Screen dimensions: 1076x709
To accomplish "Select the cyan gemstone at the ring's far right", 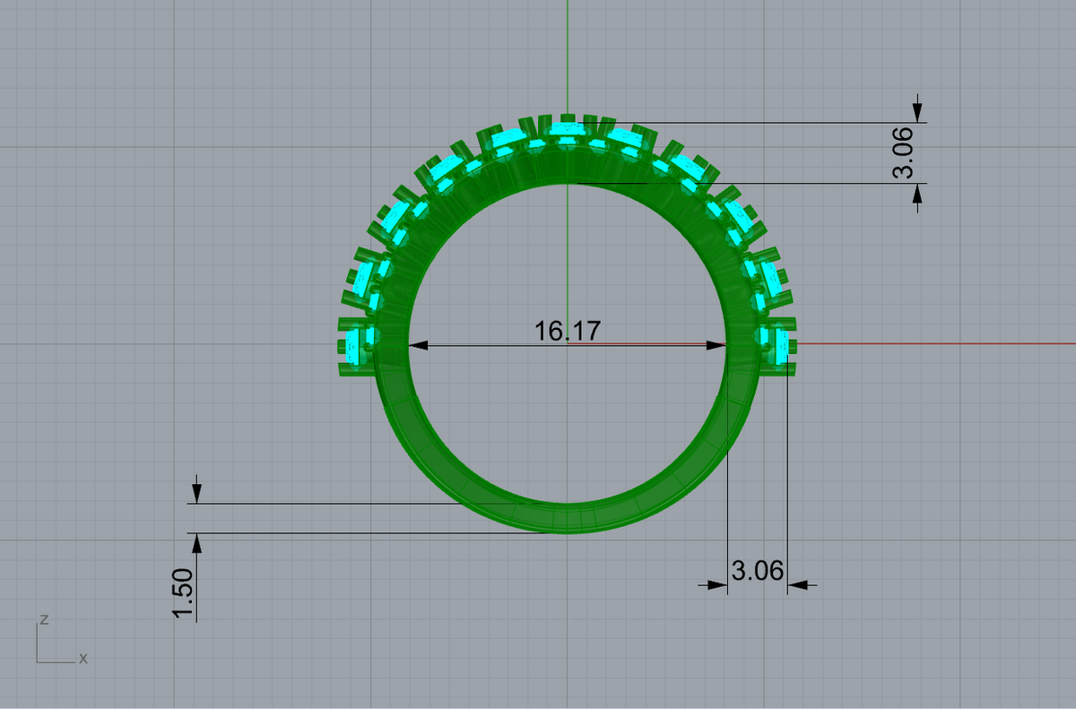I will click(x=782, y=345).
